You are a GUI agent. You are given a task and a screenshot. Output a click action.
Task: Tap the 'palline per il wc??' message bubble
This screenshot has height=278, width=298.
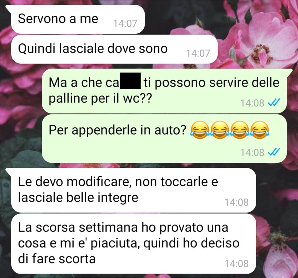click(x=164, y=91)
